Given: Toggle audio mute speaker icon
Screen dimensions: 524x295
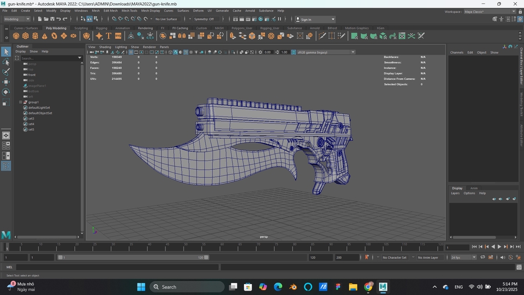Looking at the screenshot, I should click(x=503, y=257).
